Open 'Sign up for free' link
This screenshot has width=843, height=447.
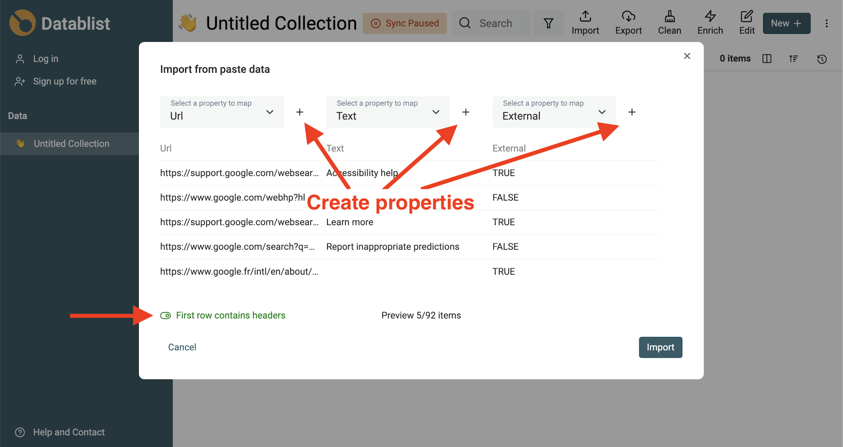point(65,81)
